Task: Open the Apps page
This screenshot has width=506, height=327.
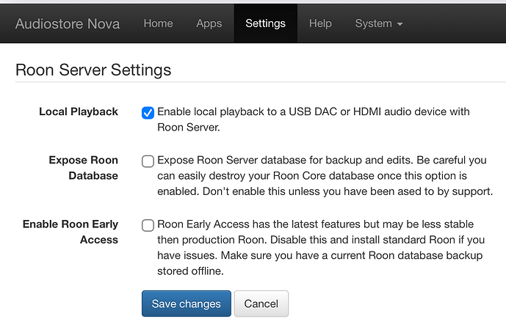Action: (209, 23)
